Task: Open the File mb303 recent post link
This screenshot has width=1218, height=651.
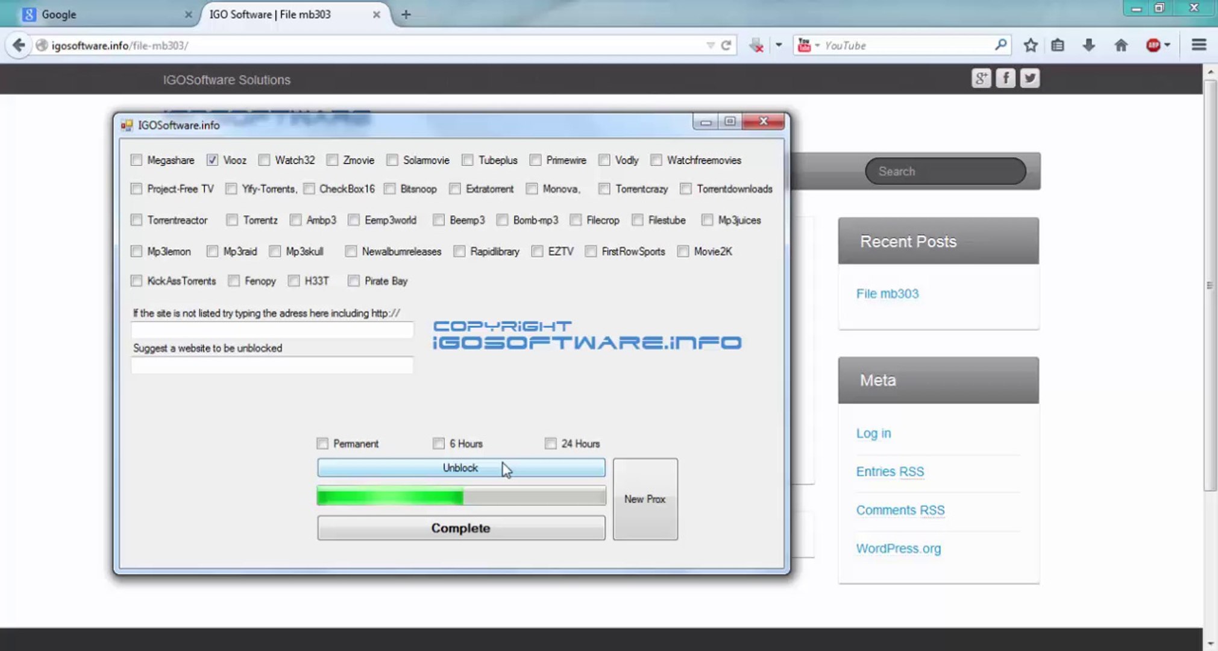Action: (x=887, y=294)
